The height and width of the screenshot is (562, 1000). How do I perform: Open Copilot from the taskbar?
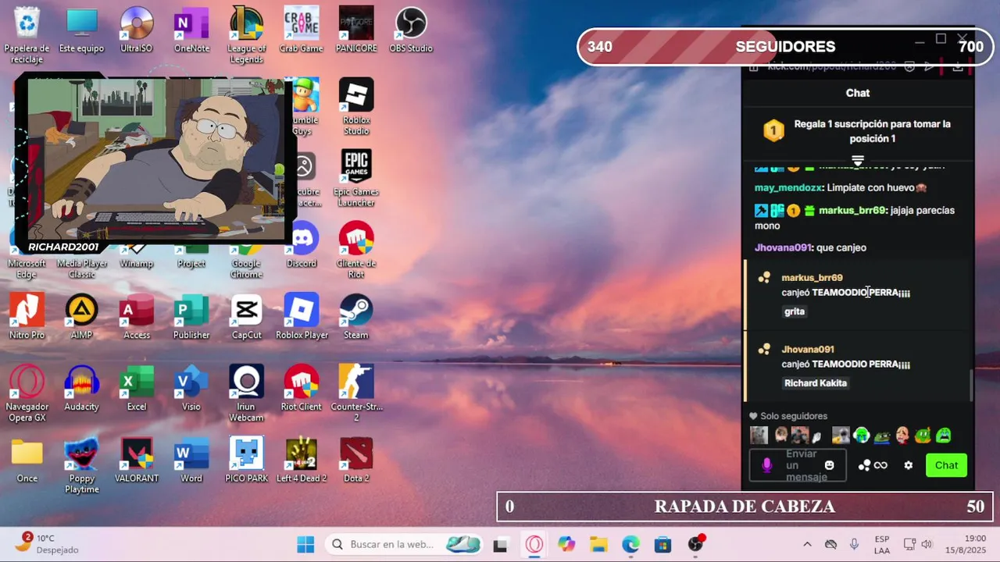pos(566,544)
